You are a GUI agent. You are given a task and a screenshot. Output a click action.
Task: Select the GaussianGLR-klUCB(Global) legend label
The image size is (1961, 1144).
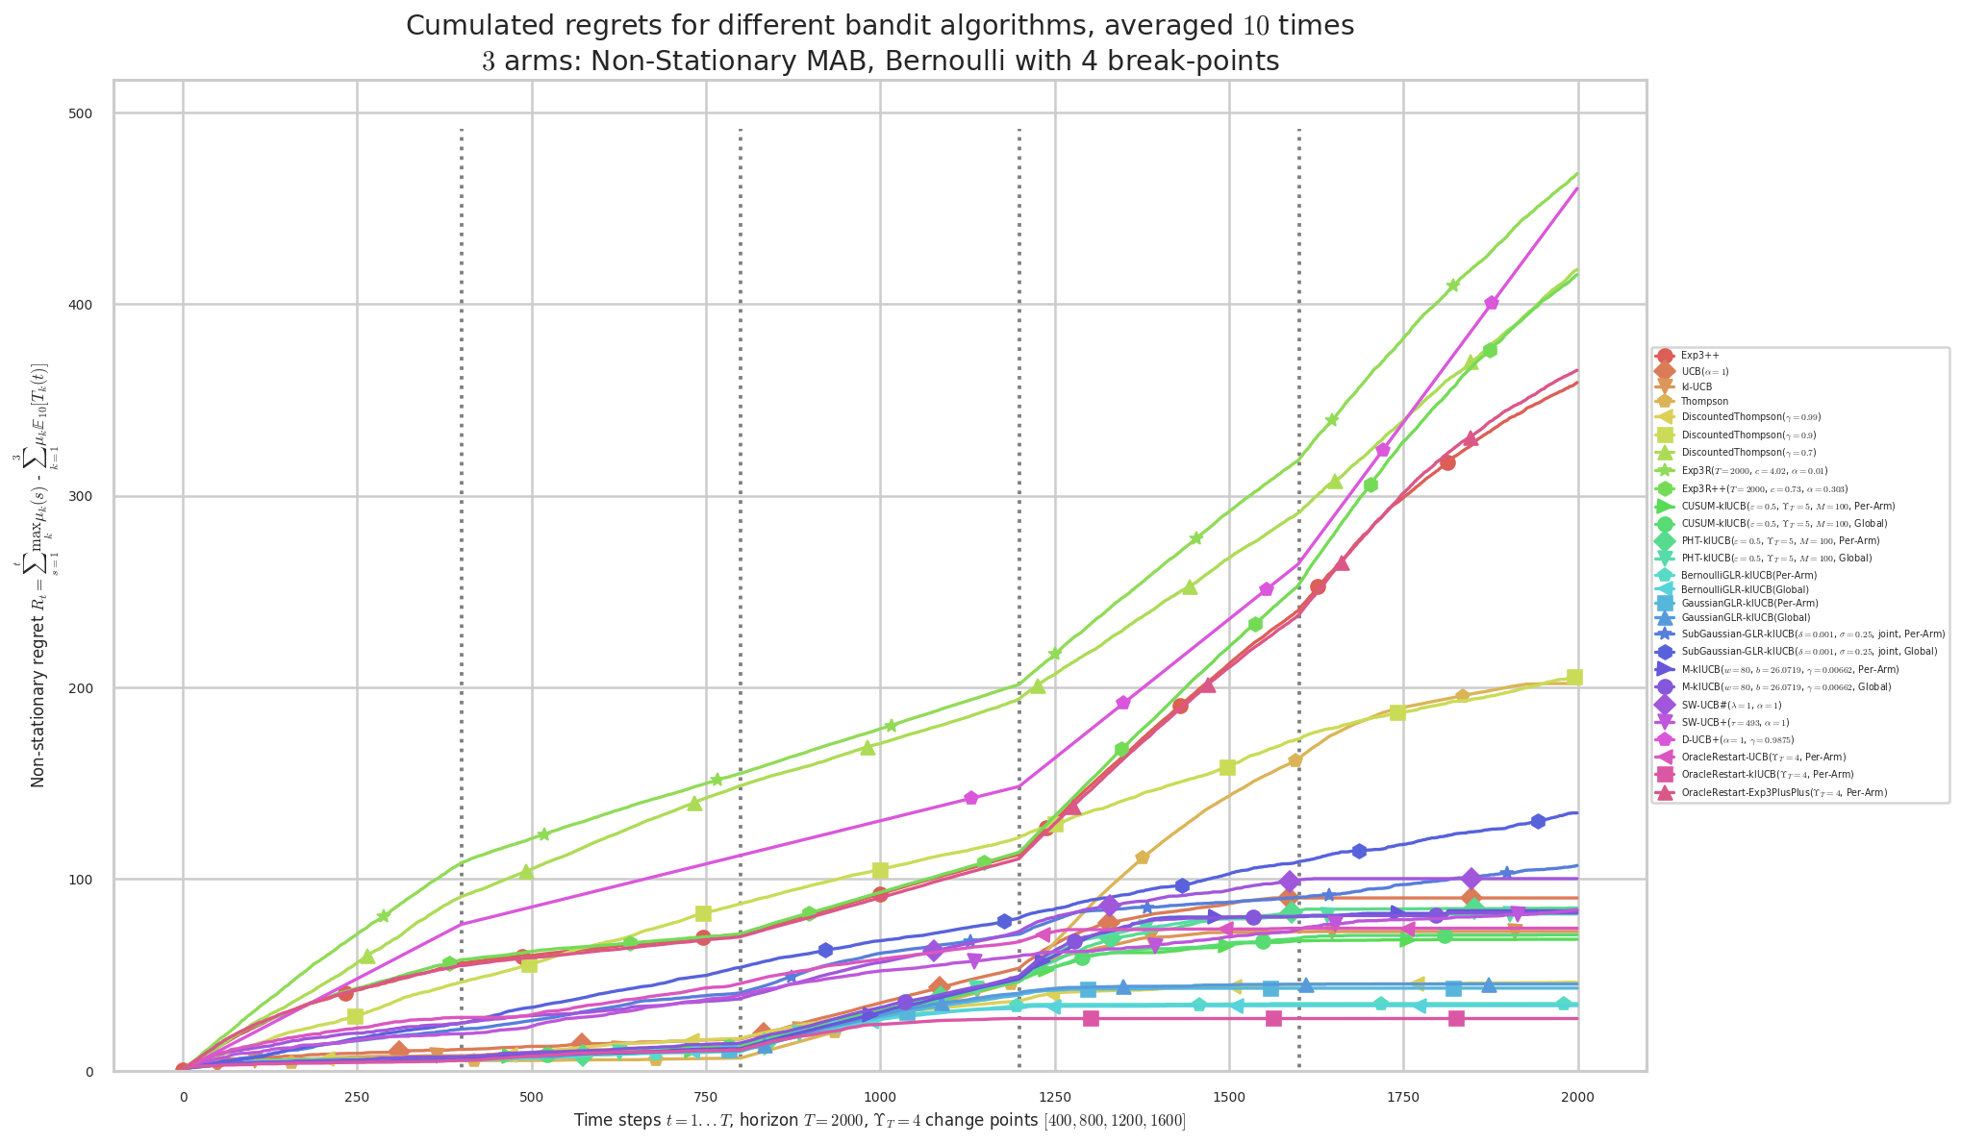[1746, 618]
